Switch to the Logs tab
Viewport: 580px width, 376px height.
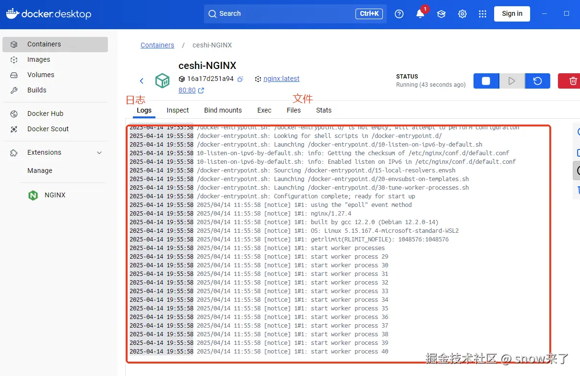tap(144, 110)
